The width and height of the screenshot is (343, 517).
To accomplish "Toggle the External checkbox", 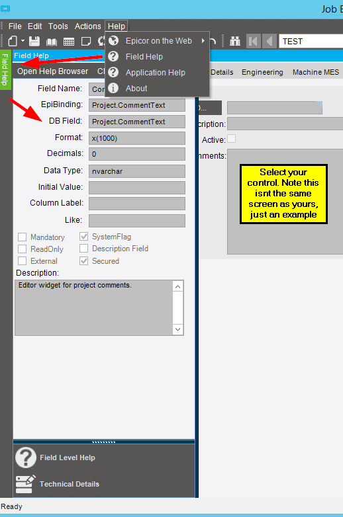I will (22, 260).
